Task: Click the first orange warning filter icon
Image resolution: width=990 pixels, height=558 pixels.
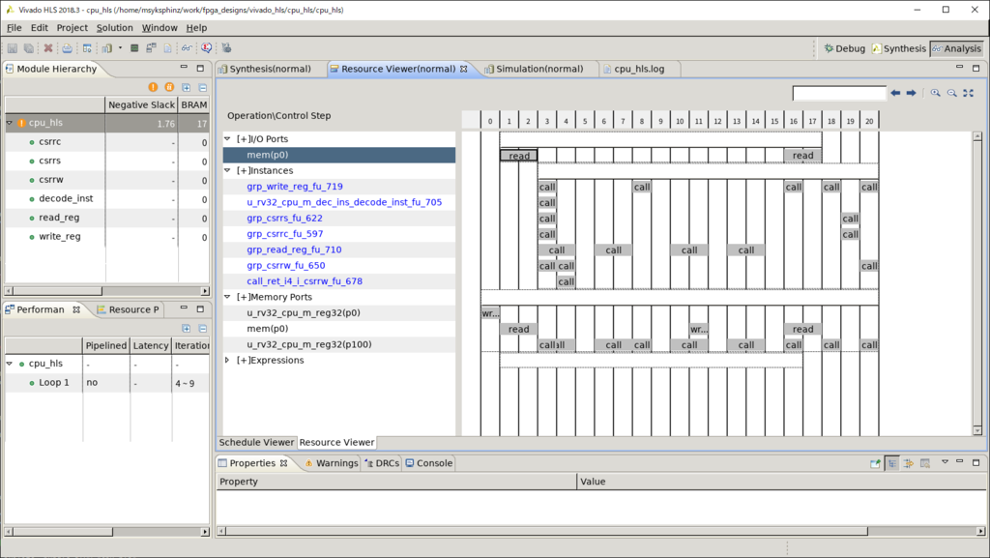Action: coord(153,87)
